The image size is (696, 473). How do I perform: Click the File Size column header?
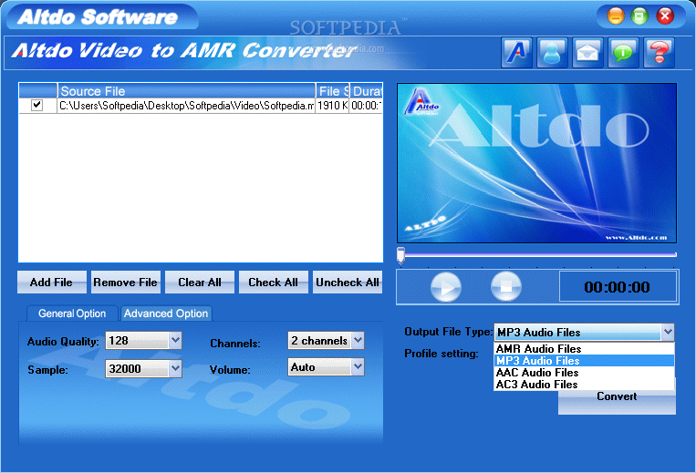(x=333, y=91)
